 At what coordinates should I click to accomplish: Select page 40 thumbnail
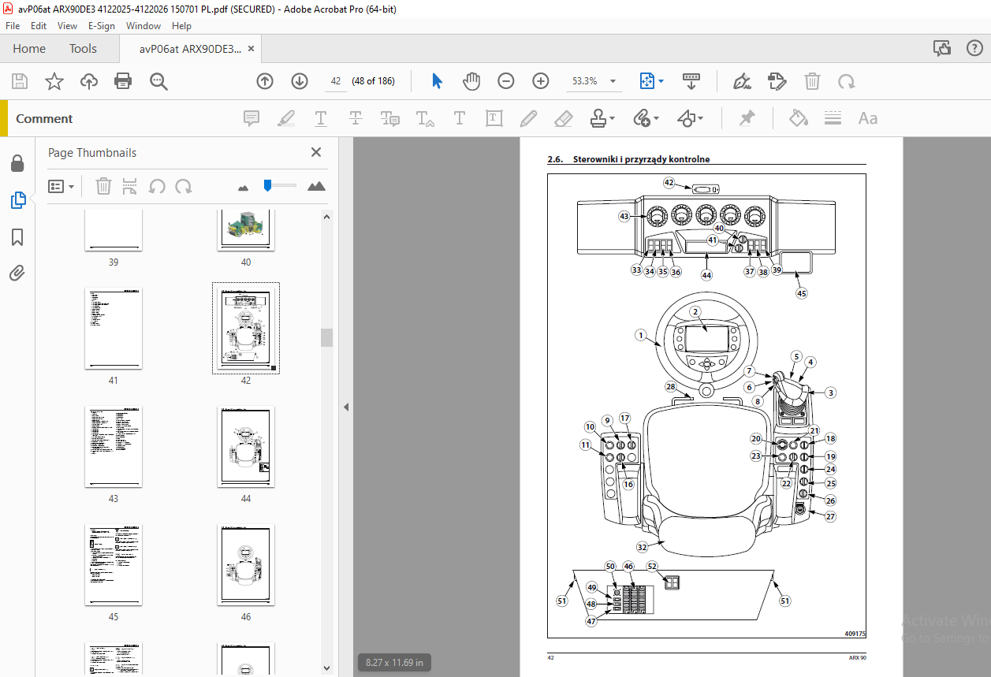246,229
